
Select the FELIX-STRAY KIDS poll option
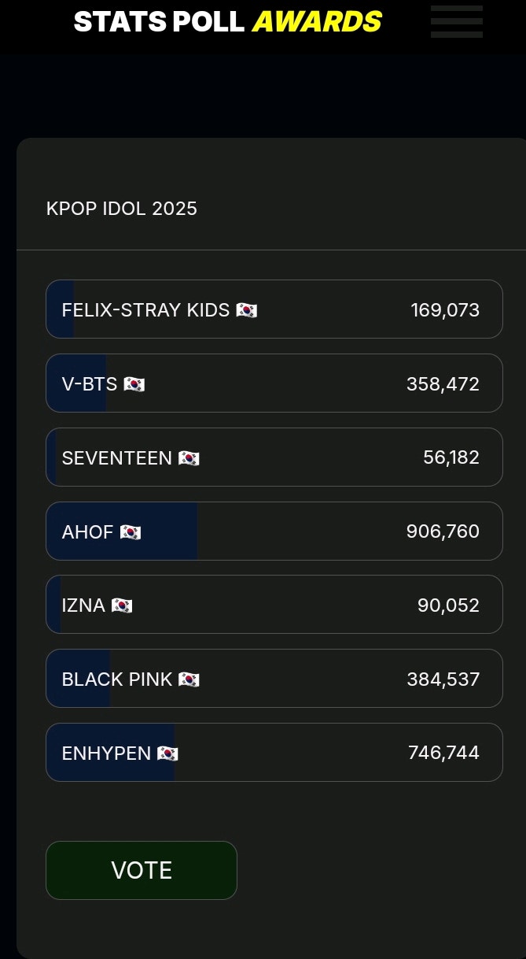(274, 309)
